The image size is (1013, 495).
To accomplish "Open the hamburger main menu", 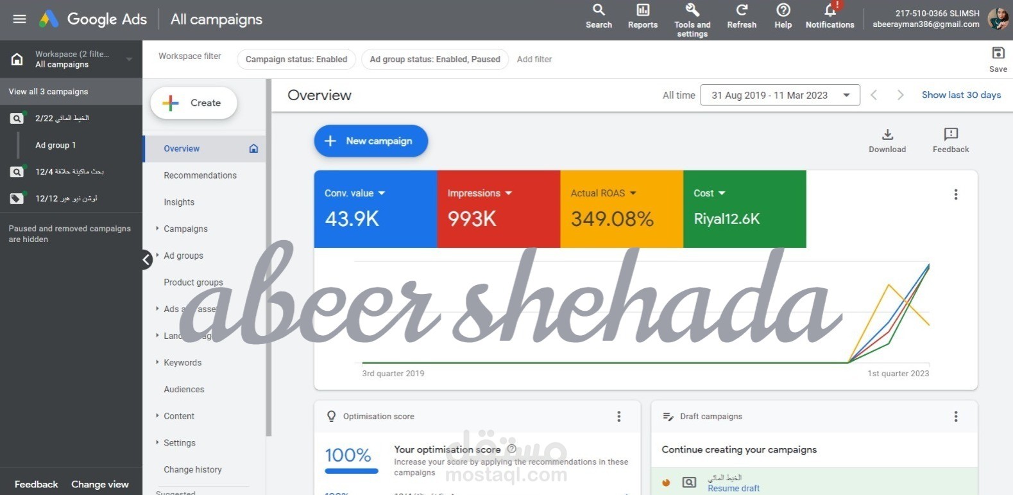I will click(20, 19).
